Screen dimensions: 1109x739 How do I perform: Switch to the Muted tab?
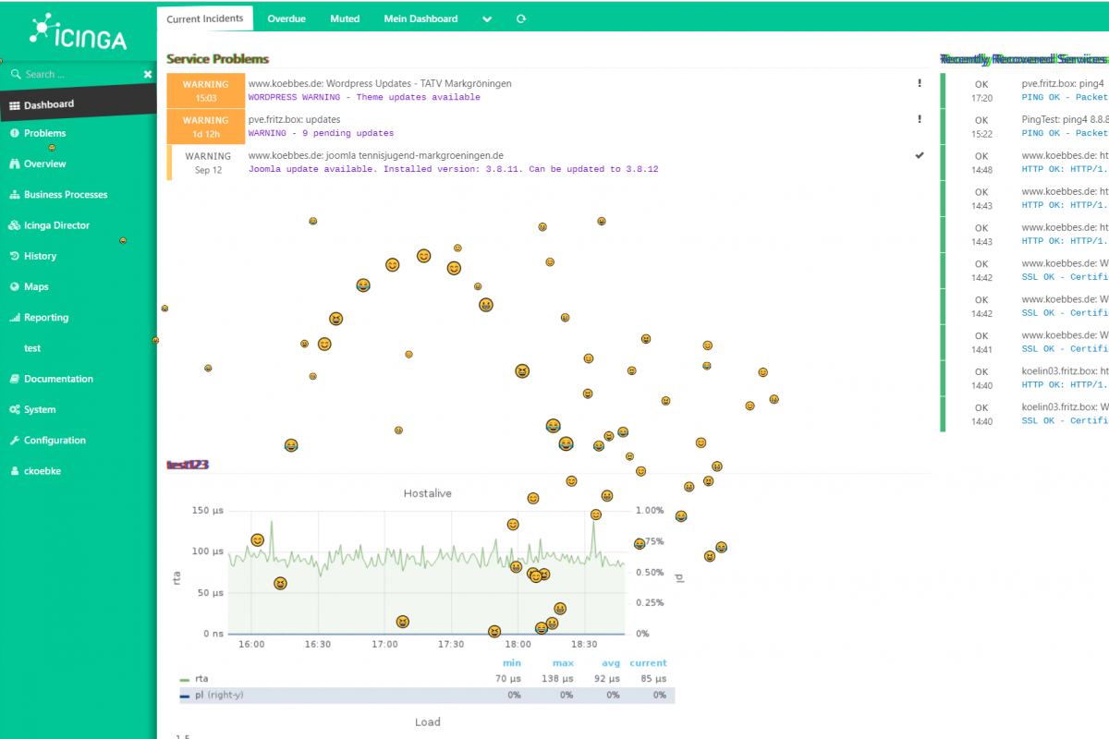345,18
